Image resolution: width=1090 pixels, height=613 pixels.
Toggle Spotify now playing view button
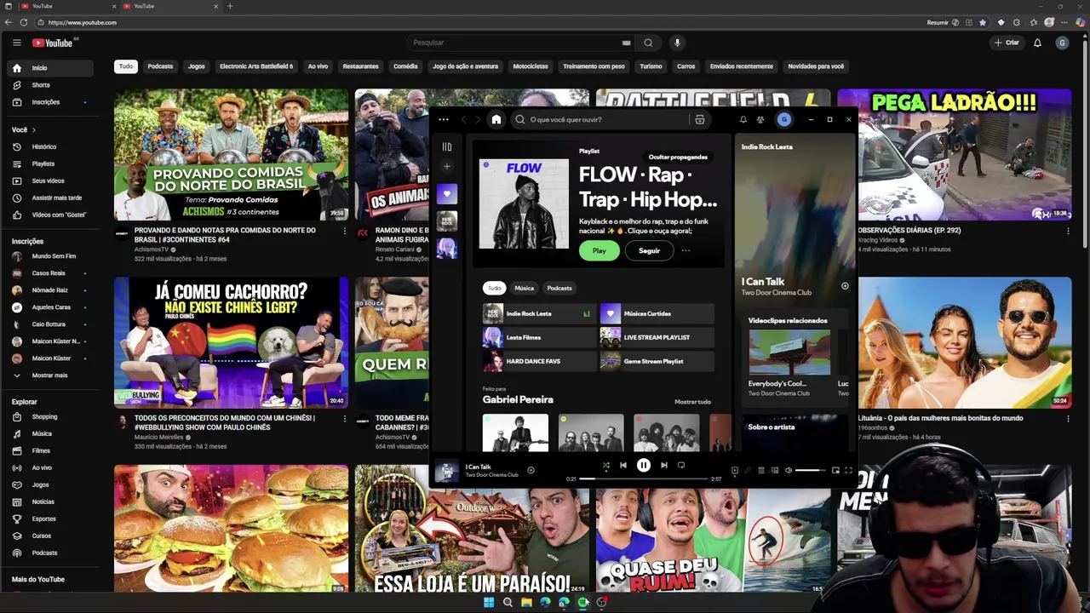pyautogui.click(x=735, y=470)
